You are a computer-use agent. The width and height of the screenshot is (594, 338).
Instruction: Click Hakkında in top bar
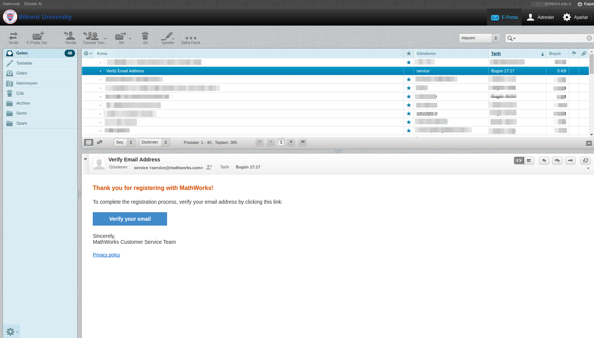11,4
